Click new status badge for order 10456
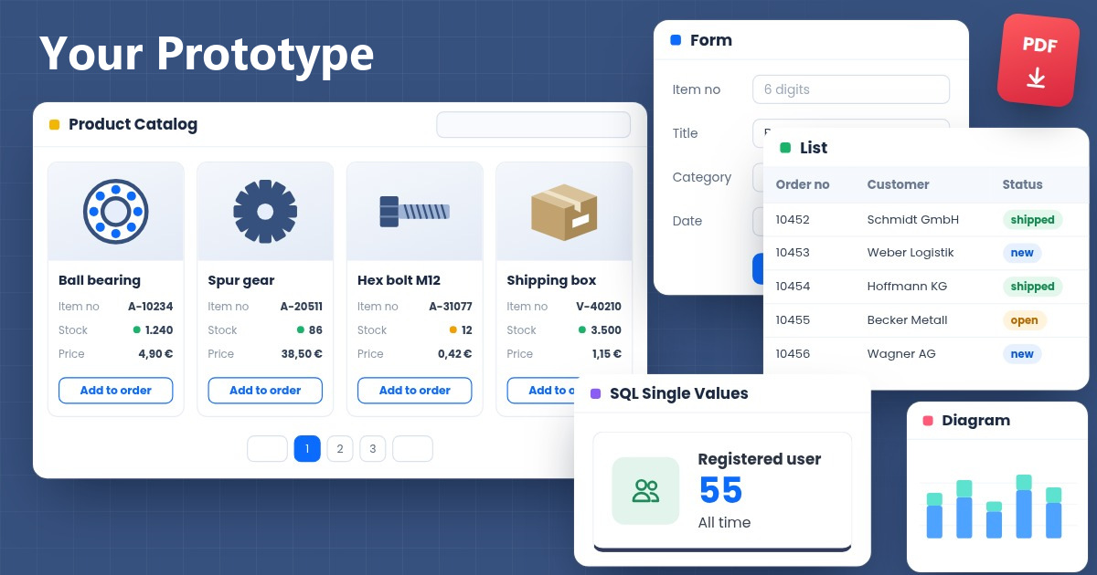Image resolution: width=1097 pixels, height=575 pixels. pos(1022,354)
